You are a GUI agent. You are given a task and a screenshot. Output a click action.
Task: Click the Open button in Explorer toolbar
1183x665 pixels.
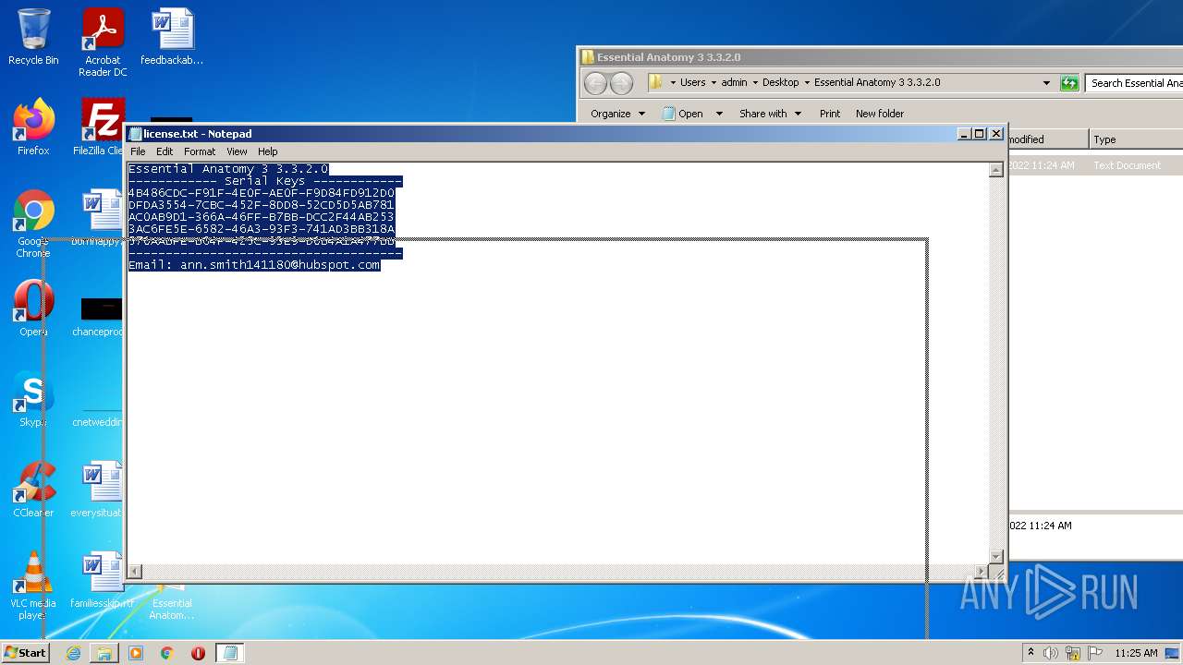click(x=683, y=114)
